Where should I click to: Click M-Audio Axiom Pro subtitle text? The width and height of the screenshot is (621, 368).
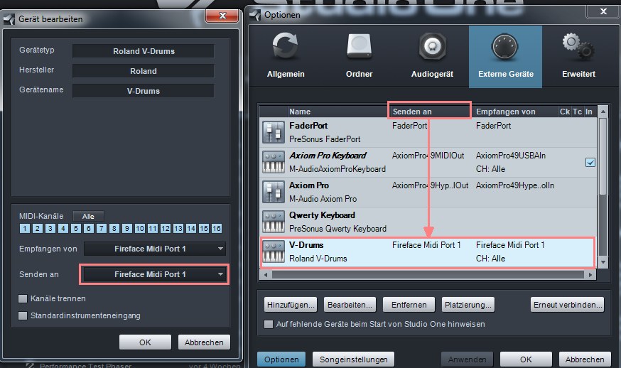[323, 199]
